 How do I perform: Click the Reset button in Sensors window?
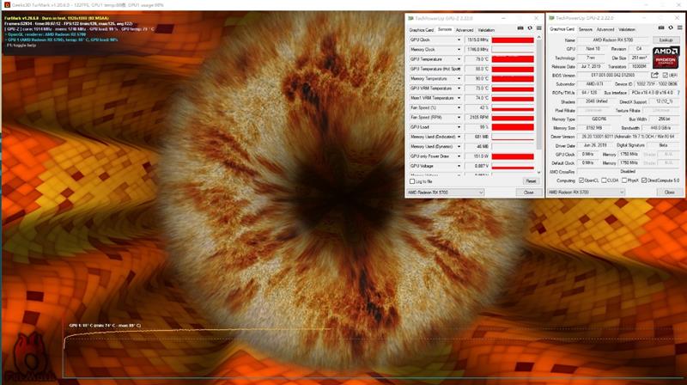(530, 181)
